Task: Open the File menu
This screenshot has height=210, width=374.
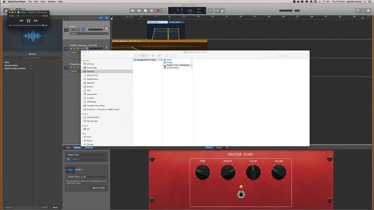Action: point(30,1)
